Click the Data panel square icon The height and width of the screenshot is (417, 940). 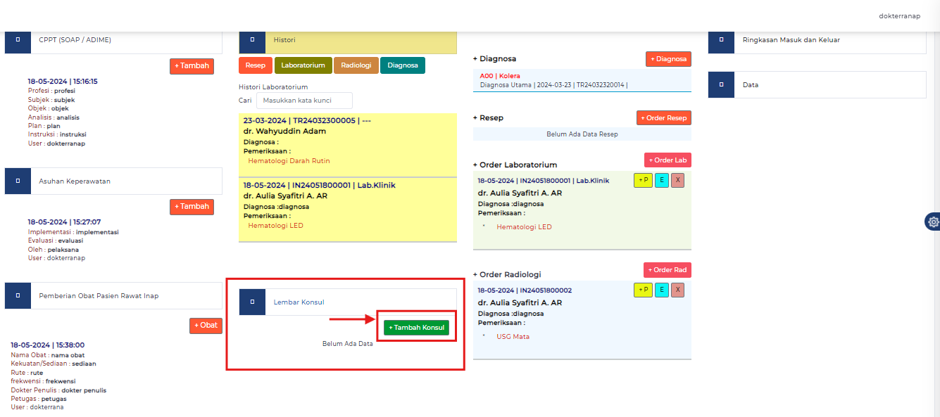721,84
